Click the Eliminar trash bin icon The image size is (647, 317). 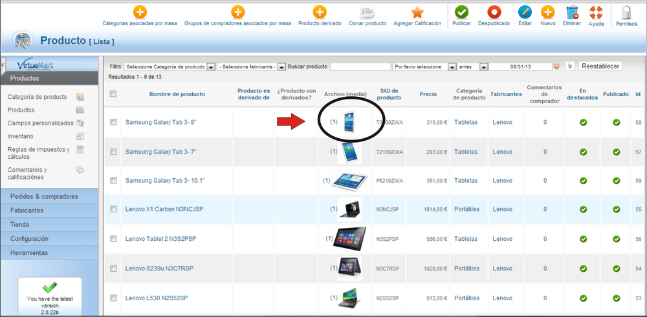[572, 12]
